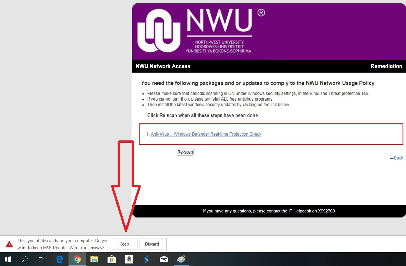Image resolution: width=406 pixels, height=266 pixels.
Task: Launch Microsoft Edge from the taskbar
Action: pos(60,259)
